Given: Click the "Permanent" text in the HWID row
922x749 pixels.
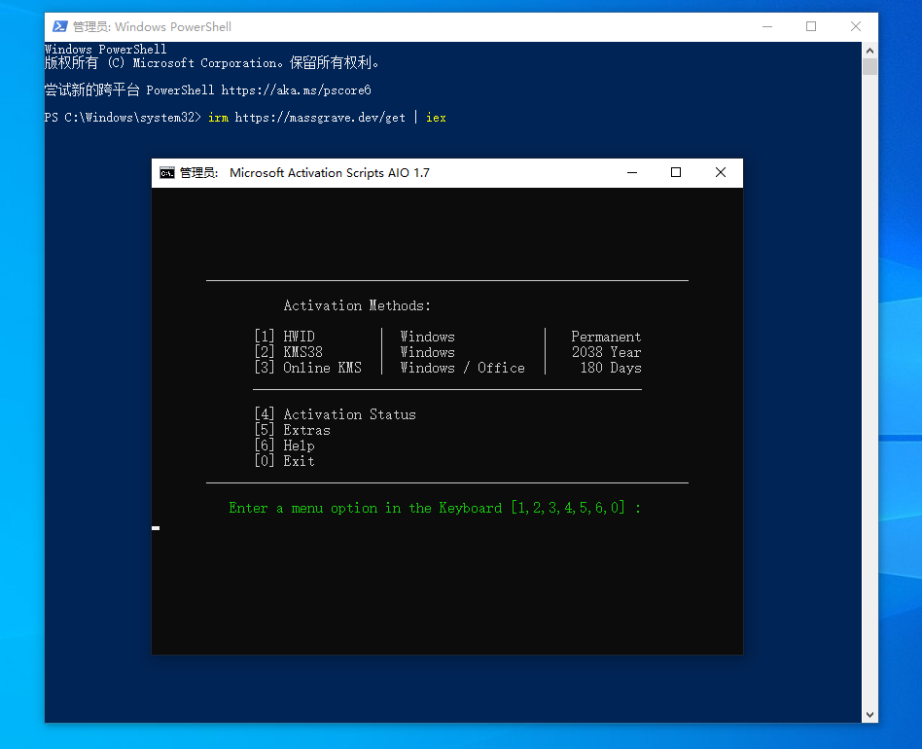Looking at the screenshot, I should [606, 337].
